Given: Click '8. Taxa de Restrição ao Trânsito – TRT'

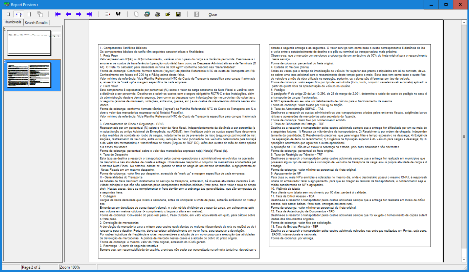Looking at the screenshot, I should (x=297, y=154).
